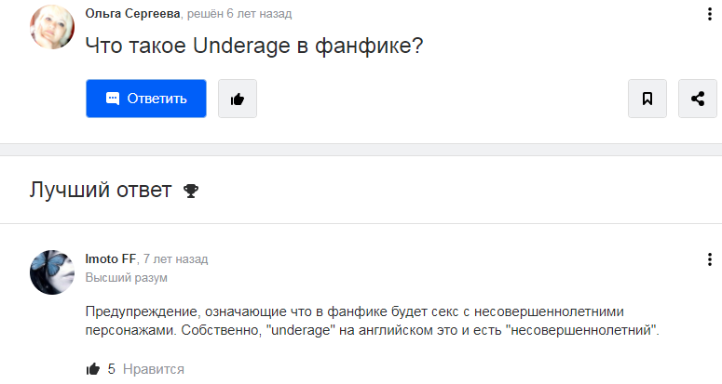
Task: Click the thumbs-up icon under the answer
Action: [93, 369]
